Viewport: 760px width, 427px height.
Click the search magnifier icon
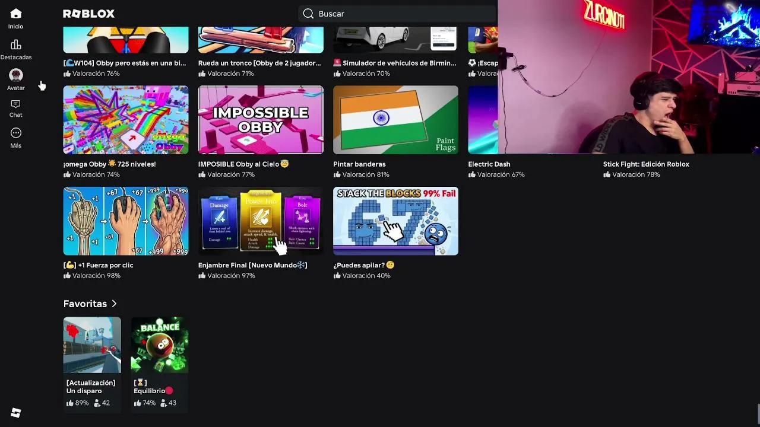pos(308,14)
